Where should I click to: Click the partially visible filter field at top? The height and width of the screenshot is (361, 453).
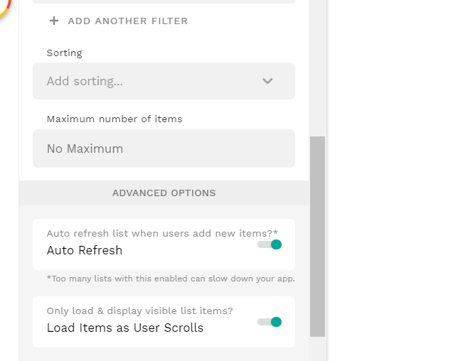click(164, 1)
